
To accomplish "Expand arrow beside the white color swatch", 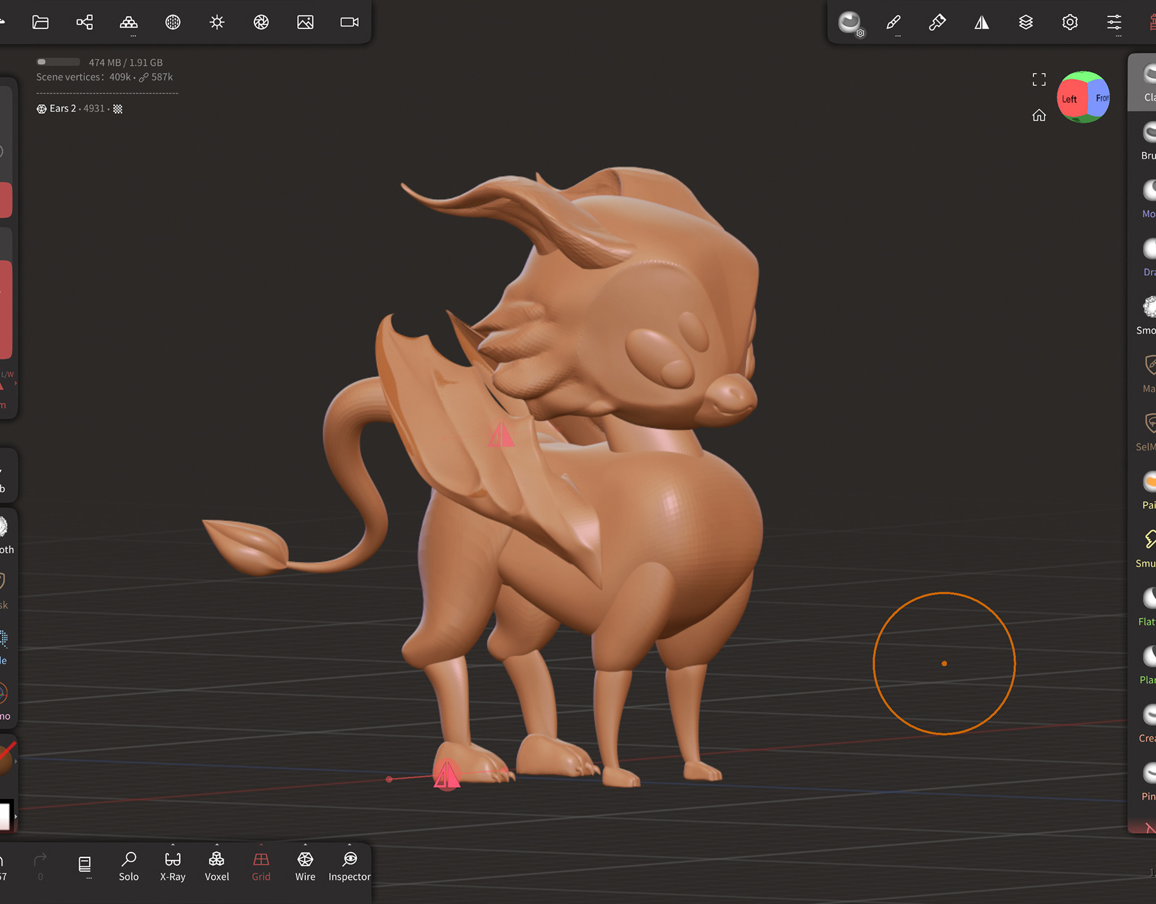I will click(15, 817).
